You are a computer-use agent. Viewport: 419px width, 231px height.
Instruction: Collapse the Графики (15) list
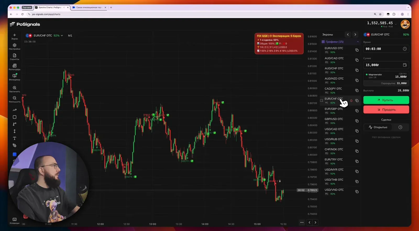click(358, 42)
